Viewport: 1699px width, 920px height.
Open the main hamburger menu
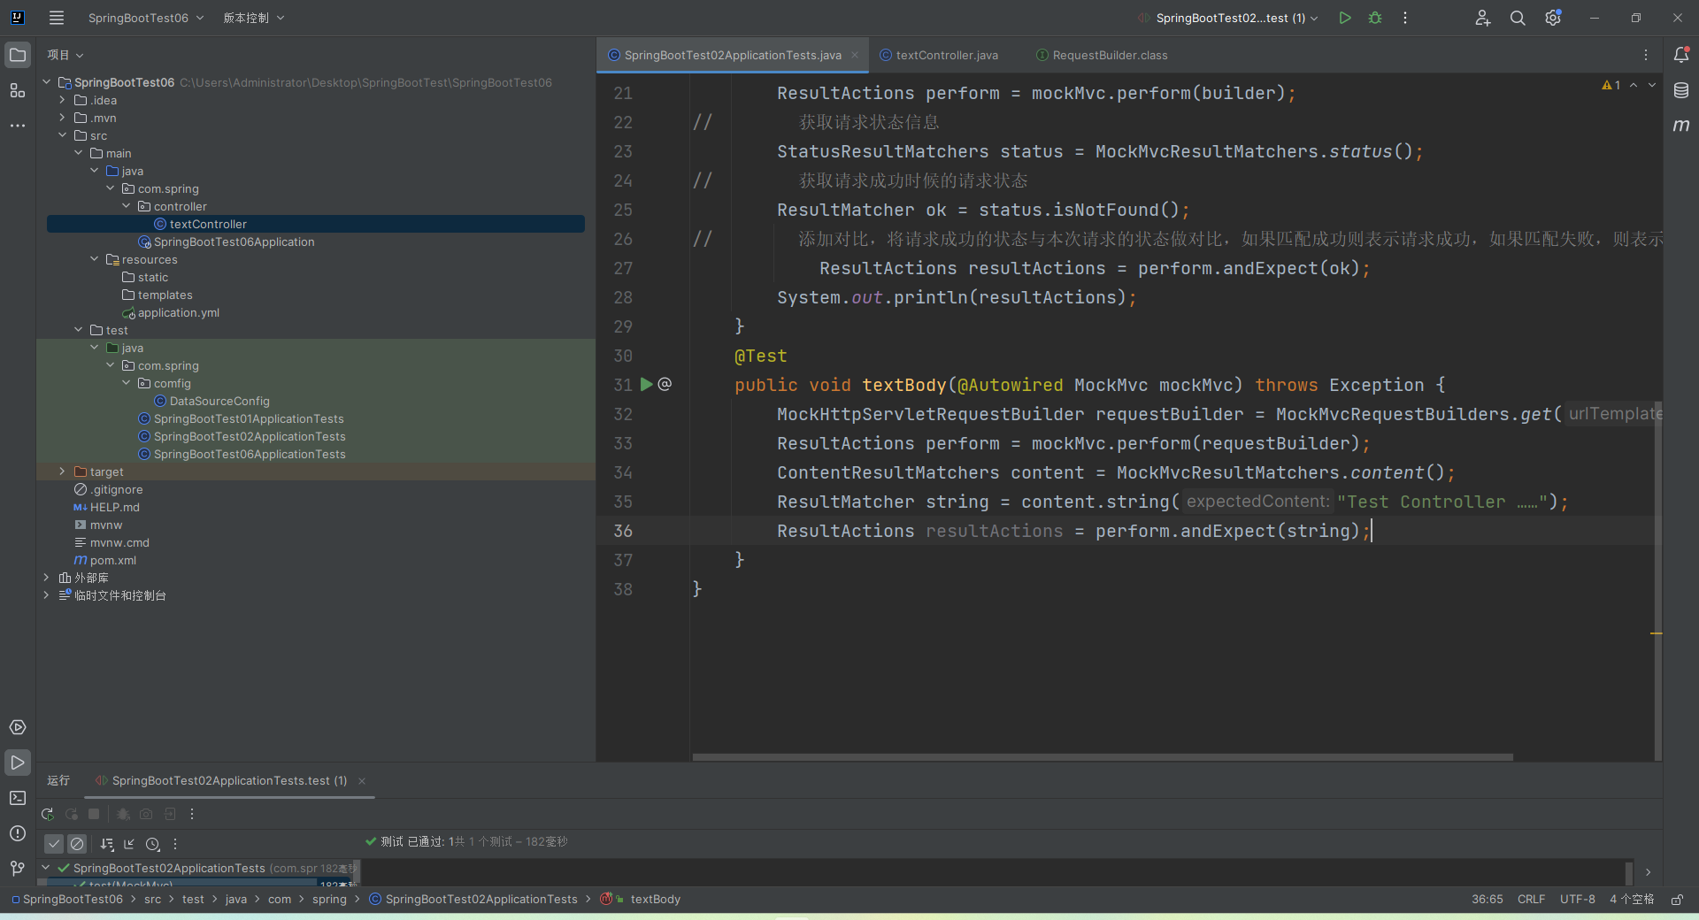[x=57, y=18]
